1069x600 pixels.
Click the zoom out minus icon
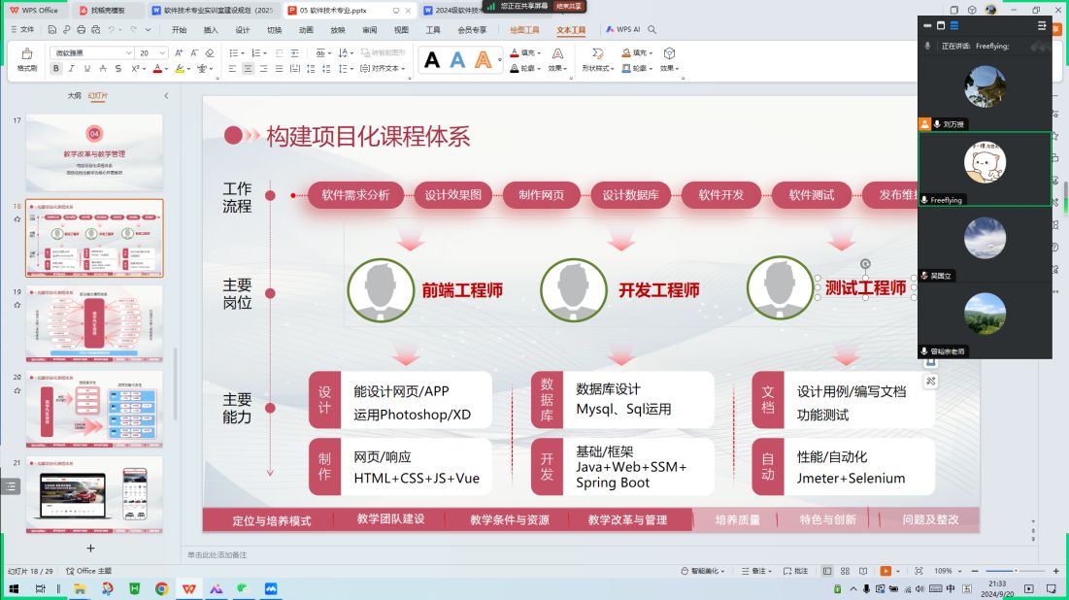coord(975,571)
